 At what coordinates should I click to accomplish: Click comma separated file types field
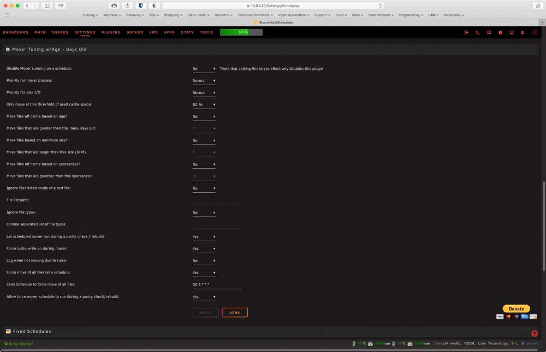tap(217, 224)
